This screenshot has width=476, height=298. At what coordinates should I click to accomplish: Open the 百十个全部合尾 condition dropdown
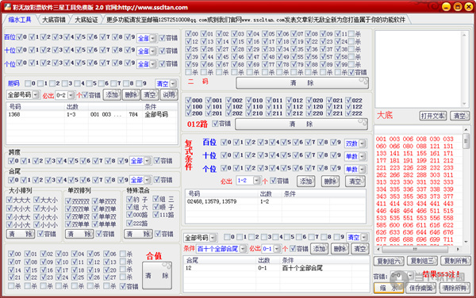click(x=221, y=249)
